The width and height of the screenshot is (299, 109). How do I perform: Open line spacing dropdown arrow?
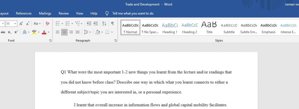(90, 32)
